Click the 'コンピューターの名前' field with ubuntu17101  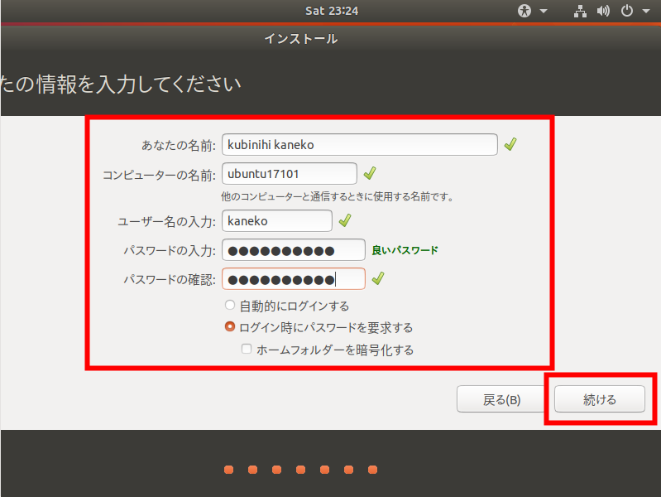[x=290, y=174]
